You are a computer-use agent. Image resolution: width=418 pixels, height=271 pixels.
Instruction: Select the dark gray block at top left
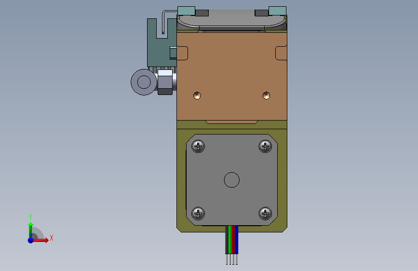tap(202, 13)
